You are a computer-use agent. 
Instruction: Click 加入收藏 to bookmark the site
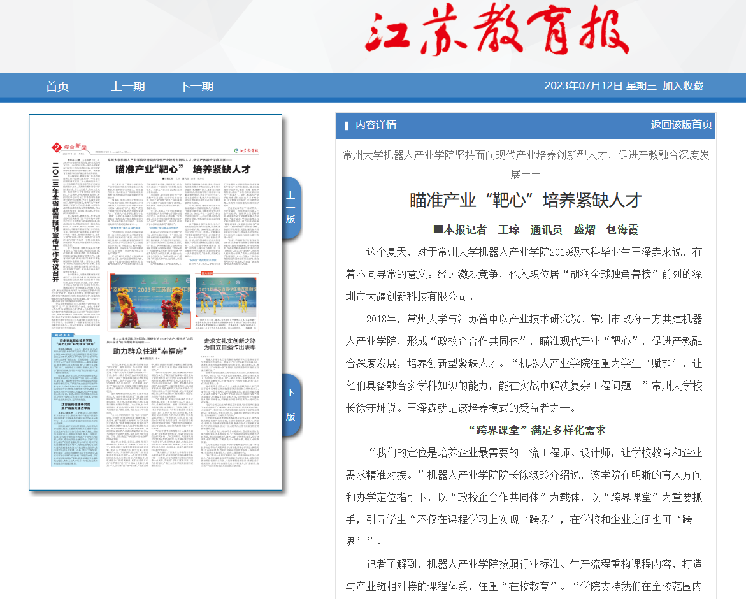coord(682,87)
